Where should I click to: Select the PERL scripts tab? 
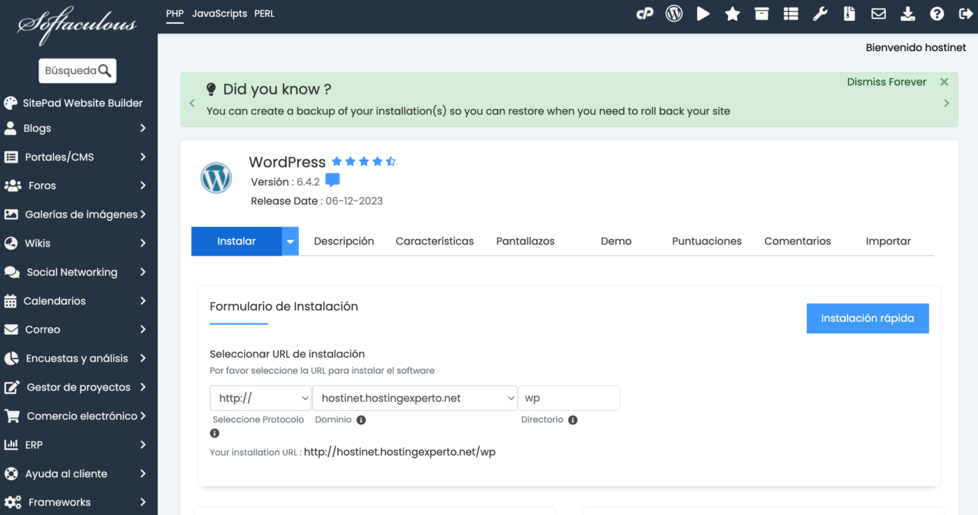click(264, 13)
